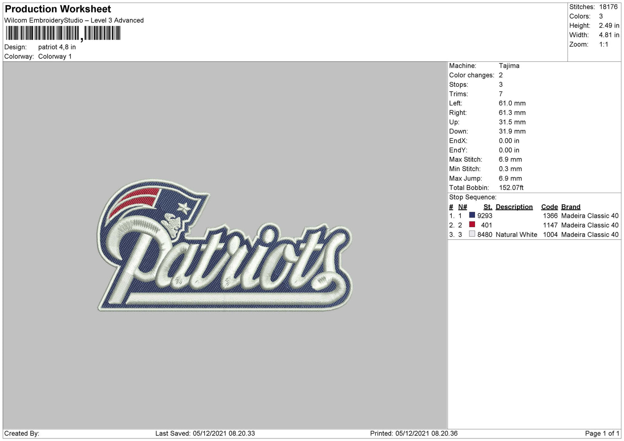Click the 'Description' column header
This screenshot has height=441, width=624.
click(514, 207)
